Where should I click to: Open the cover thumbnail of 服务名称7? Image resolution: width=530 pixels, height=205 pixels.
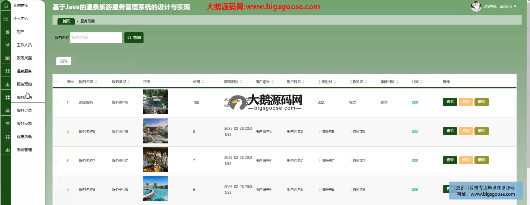tap(155, 160)
